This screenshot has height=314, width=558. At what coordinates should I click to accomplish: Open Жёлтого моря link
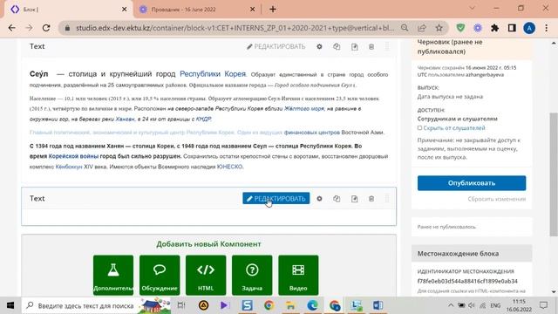pos(304,108)
